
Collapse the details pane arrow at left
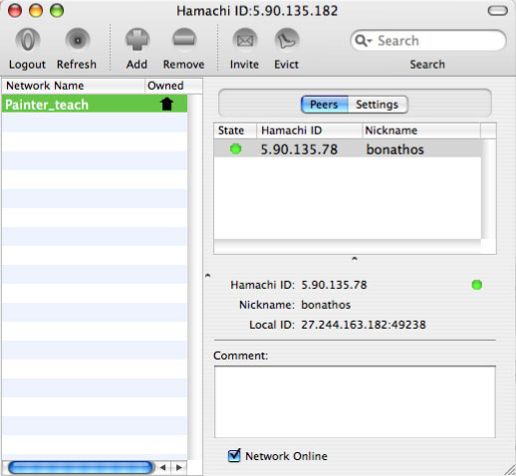point(208,275)
